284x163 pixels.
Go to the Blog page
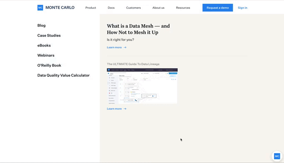pyautogui.click(x=42, y=25)
